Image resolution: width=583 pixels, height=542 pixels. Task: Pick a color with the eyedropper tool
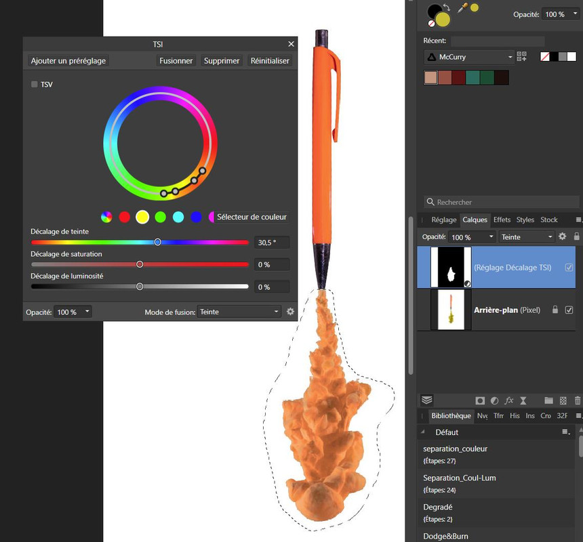point(462,8)
